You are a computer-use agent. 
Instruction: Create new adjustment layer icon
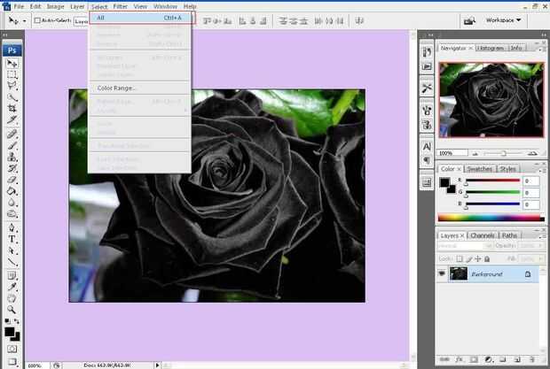[488, 359]
